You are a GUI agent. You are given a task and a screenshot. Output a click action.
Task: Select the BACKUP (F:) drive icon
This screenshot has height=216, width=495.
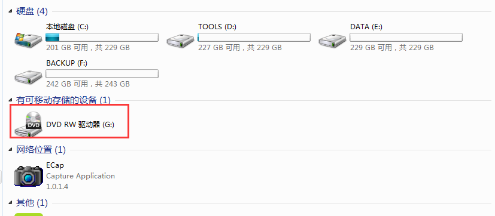[28, 77]
